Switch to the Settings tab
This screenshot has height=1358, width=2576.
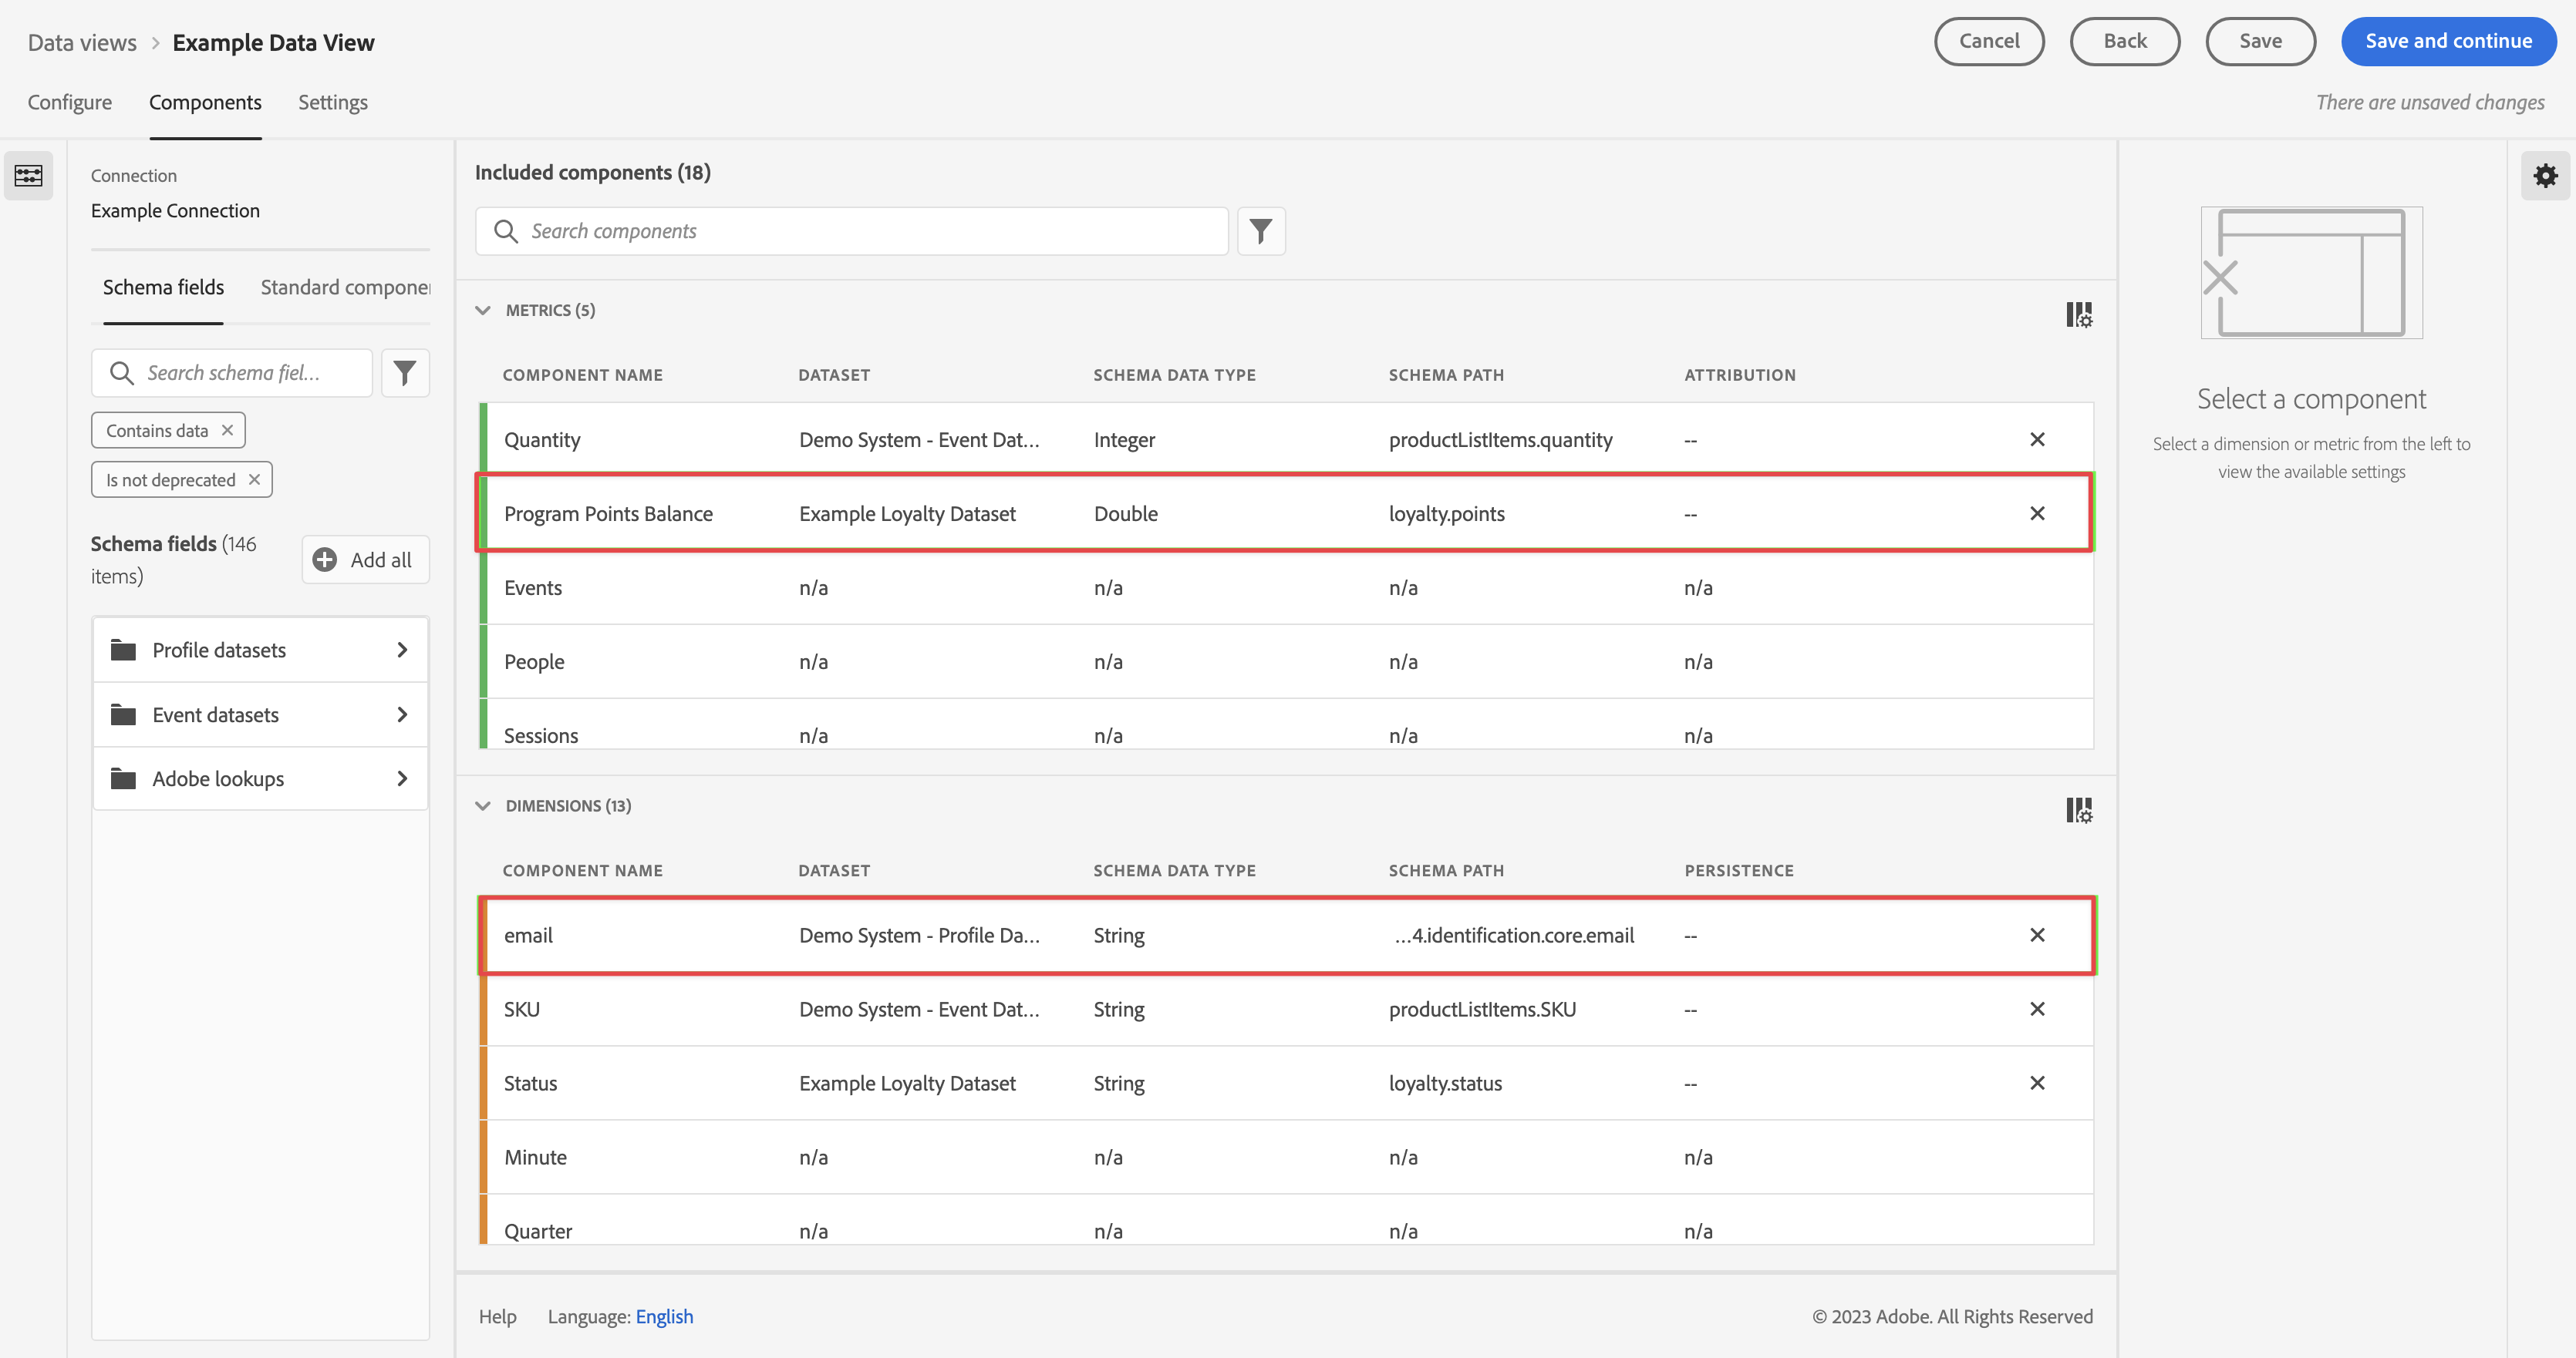point(332,102)
